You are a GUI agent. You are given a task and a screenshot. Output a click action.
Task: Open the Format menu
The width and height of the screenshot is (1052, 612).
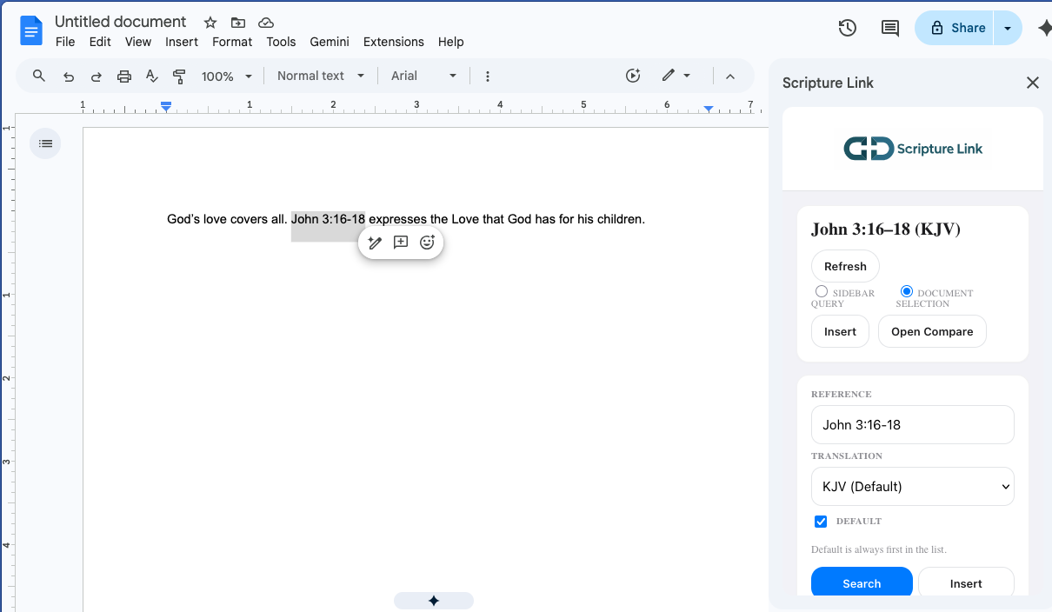pyautogui.click(x=232, y=42)
